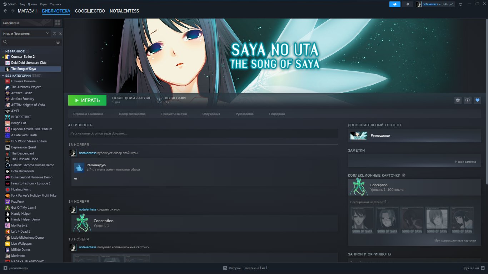Toggle favorite heart for Song of Saya
488x274 pixels.
coord(477,101)
